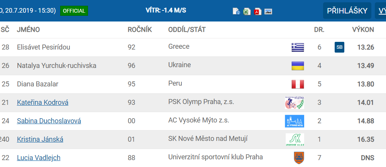The image size is (386, 167).
Task: Click the Ukraine flag icon
Action: point(298,66)
